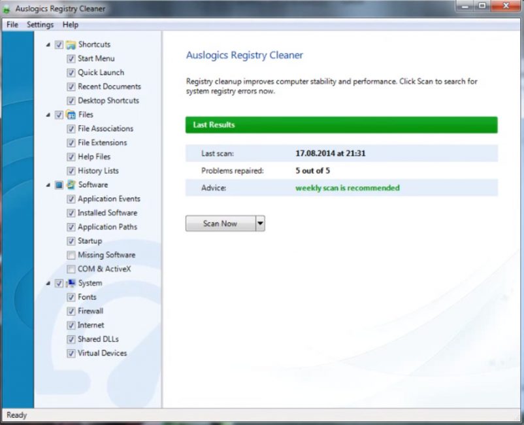The height and width of the screenshot is (425, 524).
Task: Select the COM & ActiveX label
Action: click(105, 269)
